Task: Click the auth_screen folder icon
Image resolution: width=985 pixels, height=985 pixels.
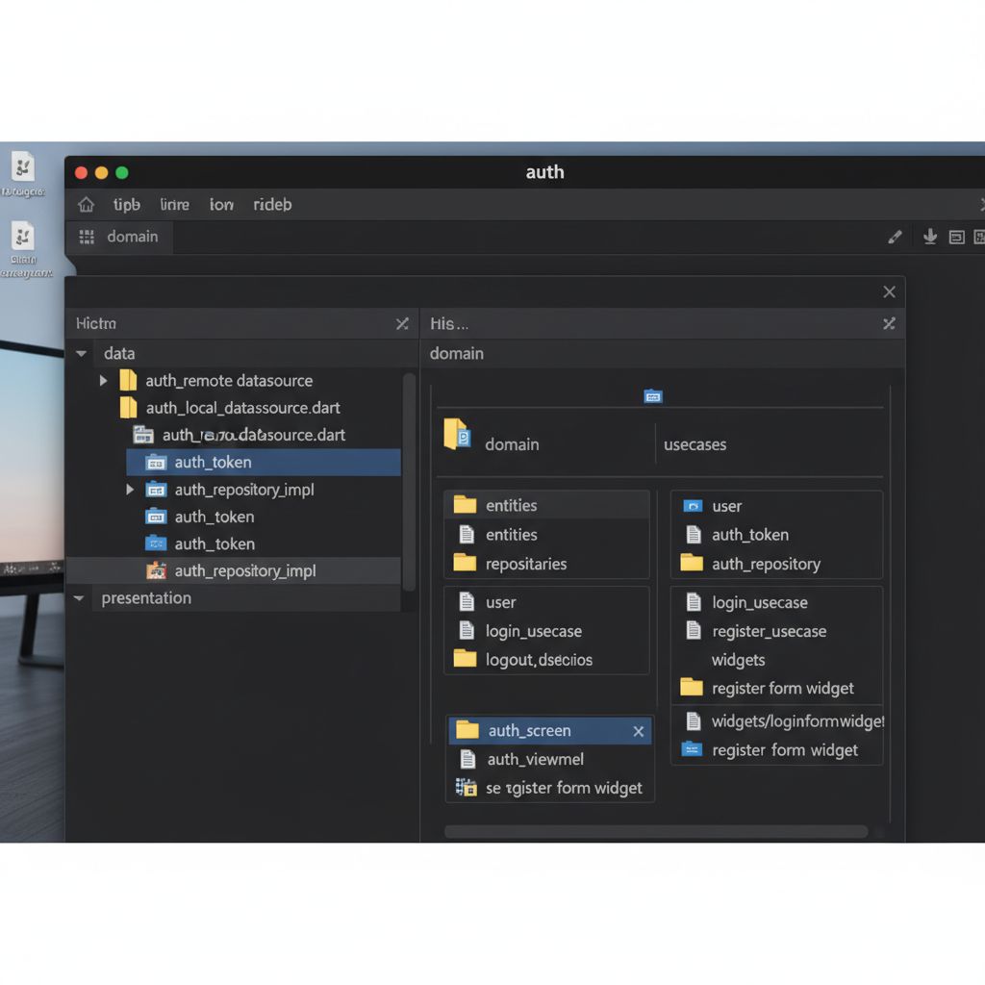Action: pos(467,730)
